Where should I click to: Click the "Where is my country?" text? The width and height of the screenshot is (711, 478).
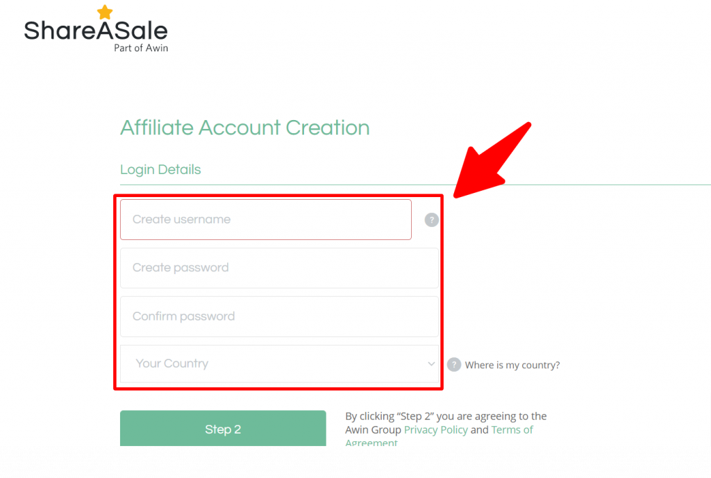click(x=512, y=365)
